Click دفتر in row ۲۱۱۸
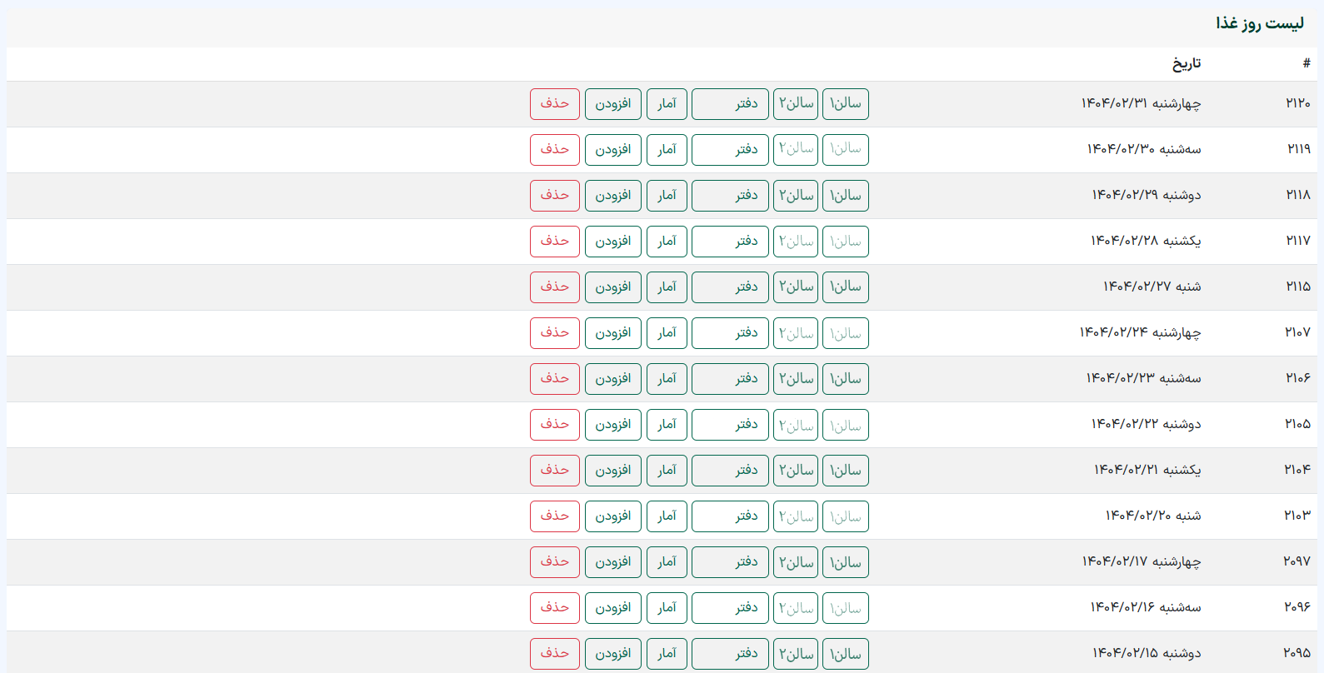The height and width of the screenshot is (673, 1324). point(730,196)
